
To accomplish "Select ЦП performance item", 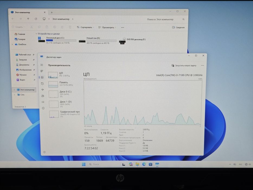I will tap(64, 75).
